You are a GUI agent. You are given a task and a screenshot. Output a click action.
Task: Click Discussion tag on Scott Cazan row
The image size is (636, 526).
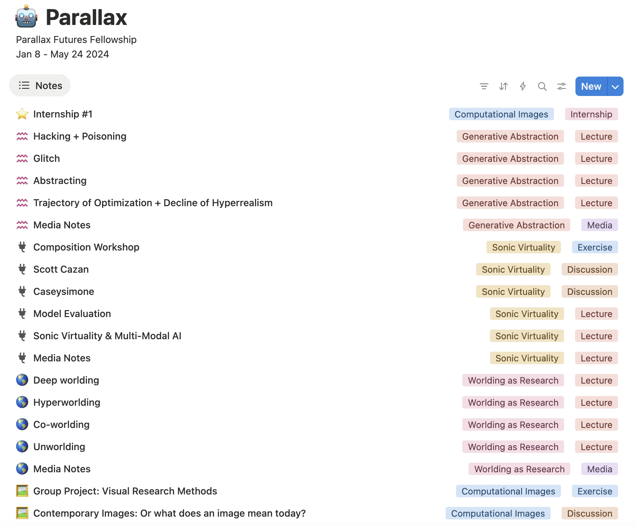590,269
